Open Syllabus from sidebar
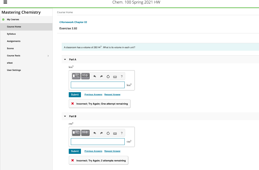Screen dimensions: 259x170 pyautogui.click(x=11, y=34)
